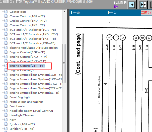The width and height of the screenshot is (152, 132).
Task: Click document icon beside Cruise Control(1KZ—TE)
Action: (6, 25)
